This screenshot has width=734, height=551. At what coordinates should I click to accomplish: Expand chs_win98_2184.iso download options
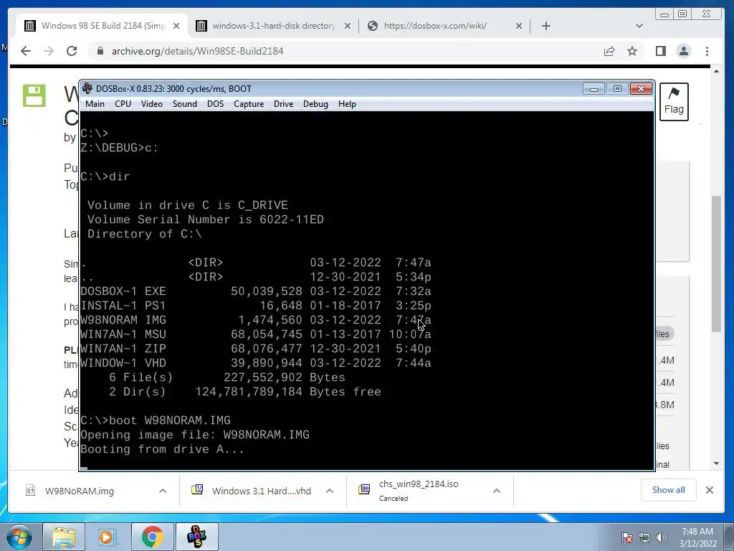coord(497,491)
